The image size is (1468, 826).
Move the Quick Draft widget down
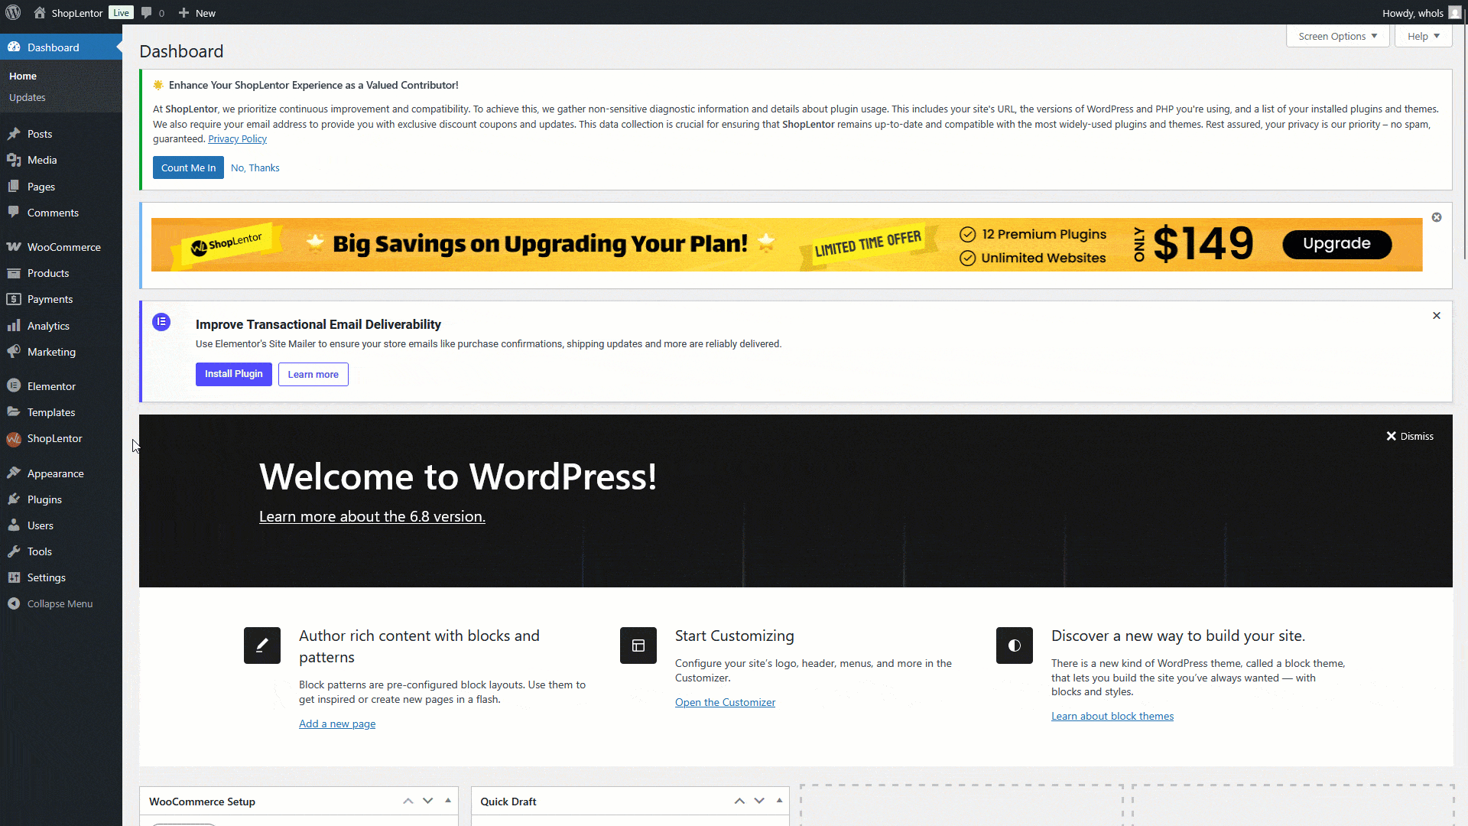coord(759,801)
